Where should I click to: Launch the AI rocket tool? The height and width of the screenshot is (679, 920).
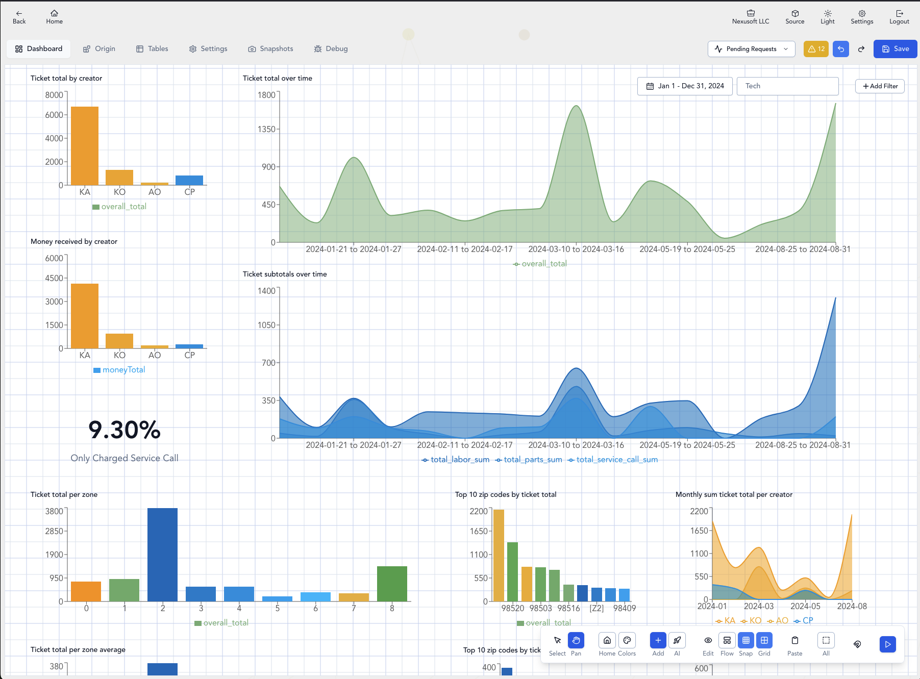677,641
